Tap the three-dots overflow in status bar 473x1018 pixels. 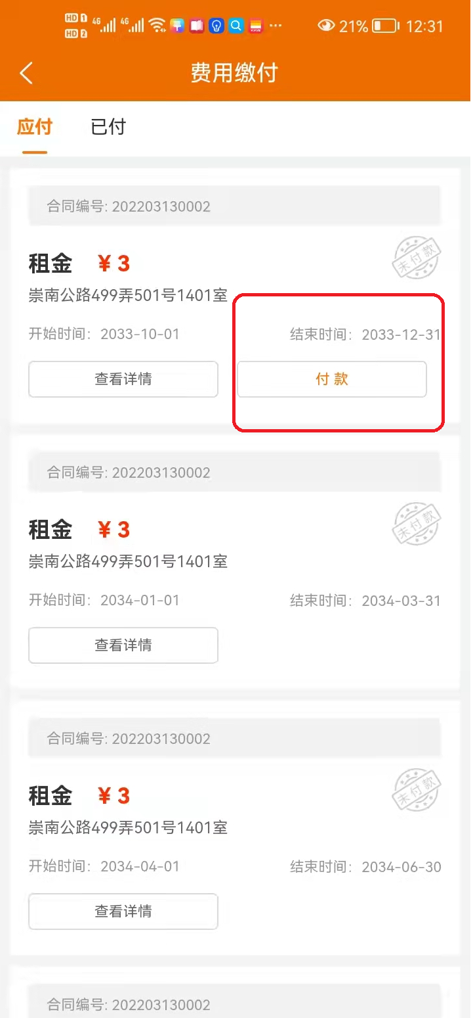pos(276,26)
